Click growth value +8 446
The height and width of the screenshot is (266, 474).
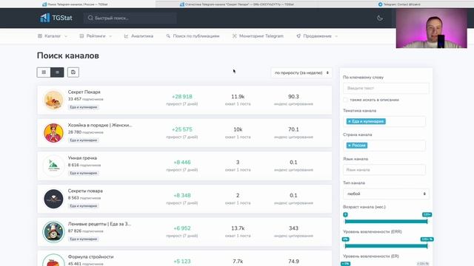pyautogui.click(x=182, y=163)
